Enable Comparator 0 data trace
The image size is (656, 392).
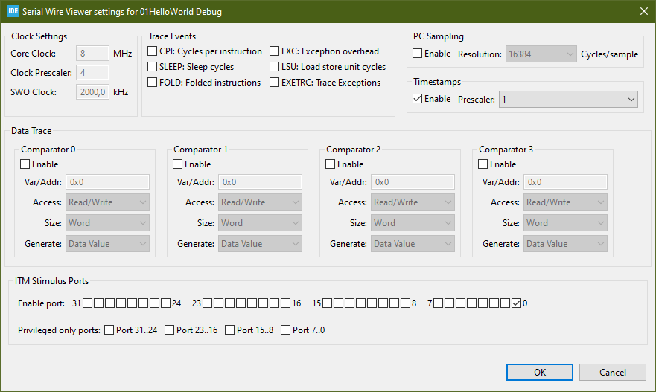pos(25,164)
